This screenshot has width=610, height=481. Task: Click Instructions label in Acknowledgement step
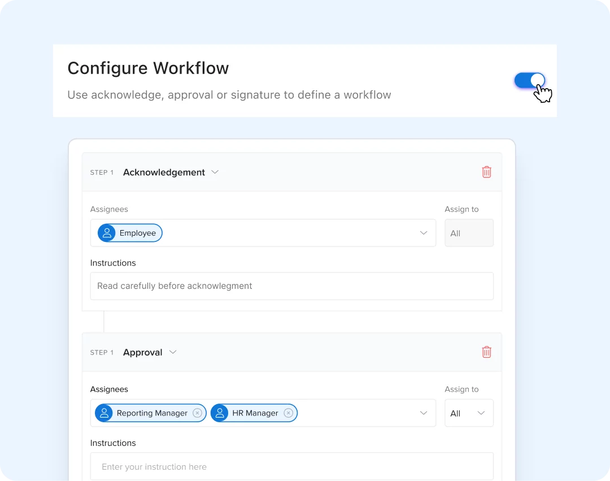[113, 263]
